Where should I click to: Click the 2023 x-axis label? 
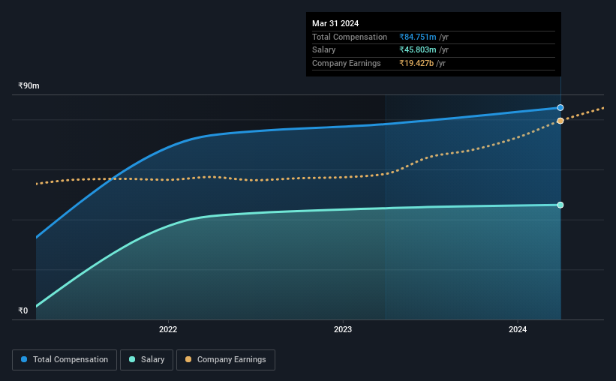click(x=343, y=329)
